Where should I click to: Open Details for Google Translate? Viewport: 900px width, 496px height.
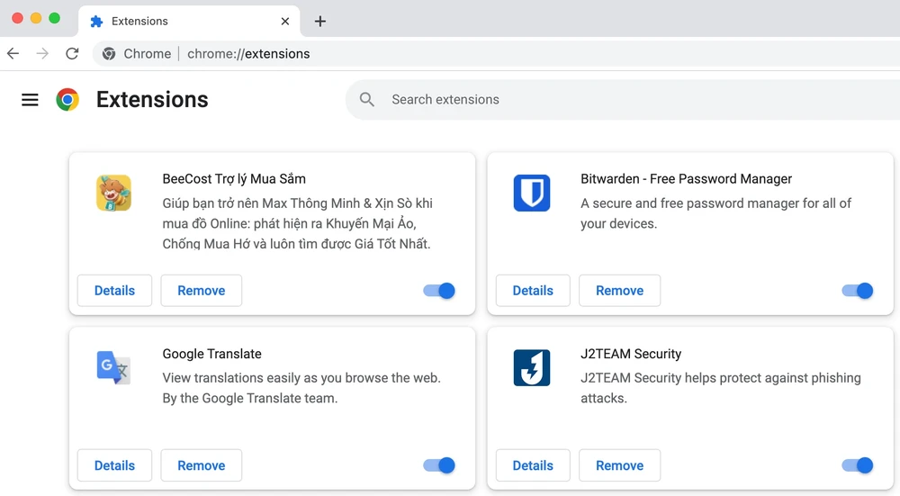click(114, 465)
